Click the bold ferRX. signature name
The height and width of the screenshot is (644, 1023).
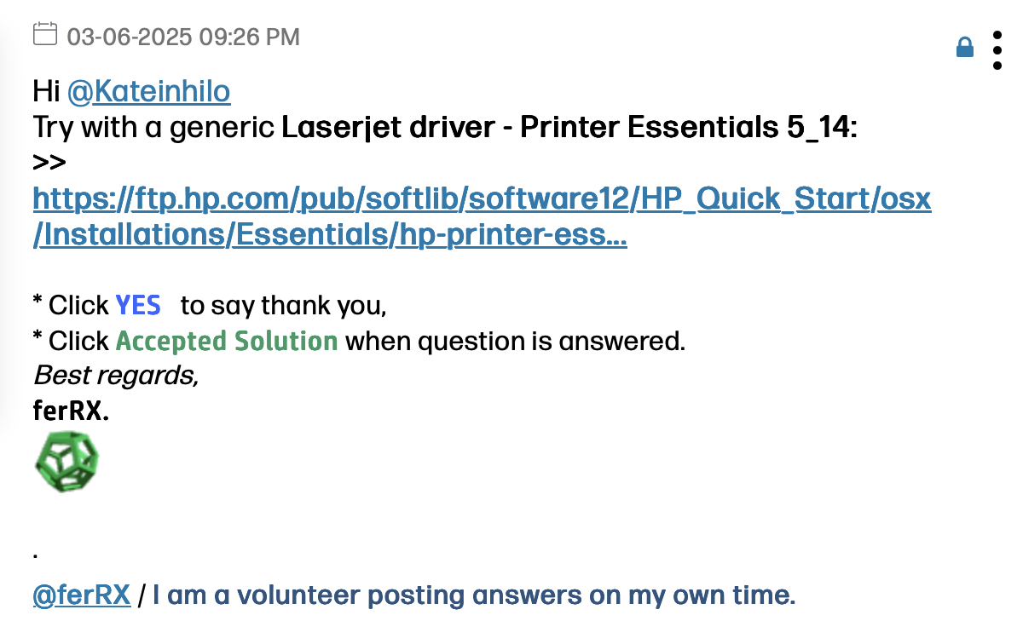pos(72,411)
